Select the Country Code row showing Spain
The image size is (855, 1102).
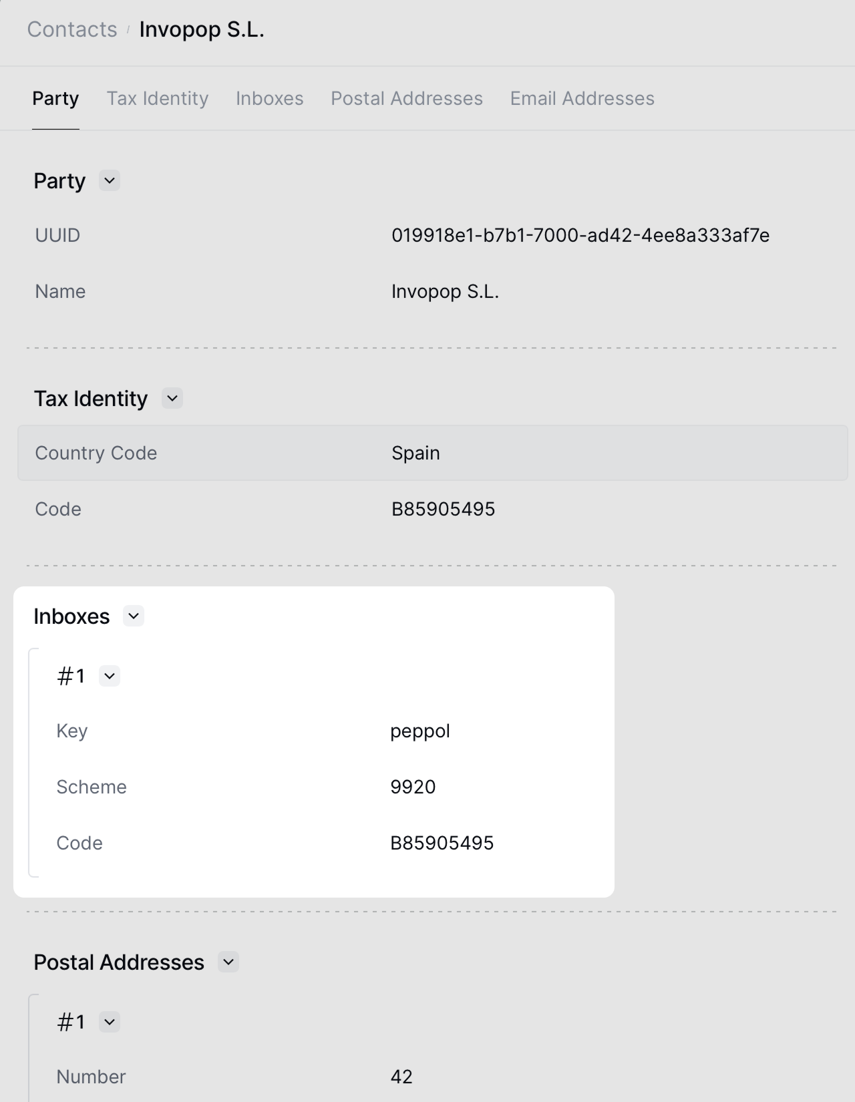pos(433,453)
